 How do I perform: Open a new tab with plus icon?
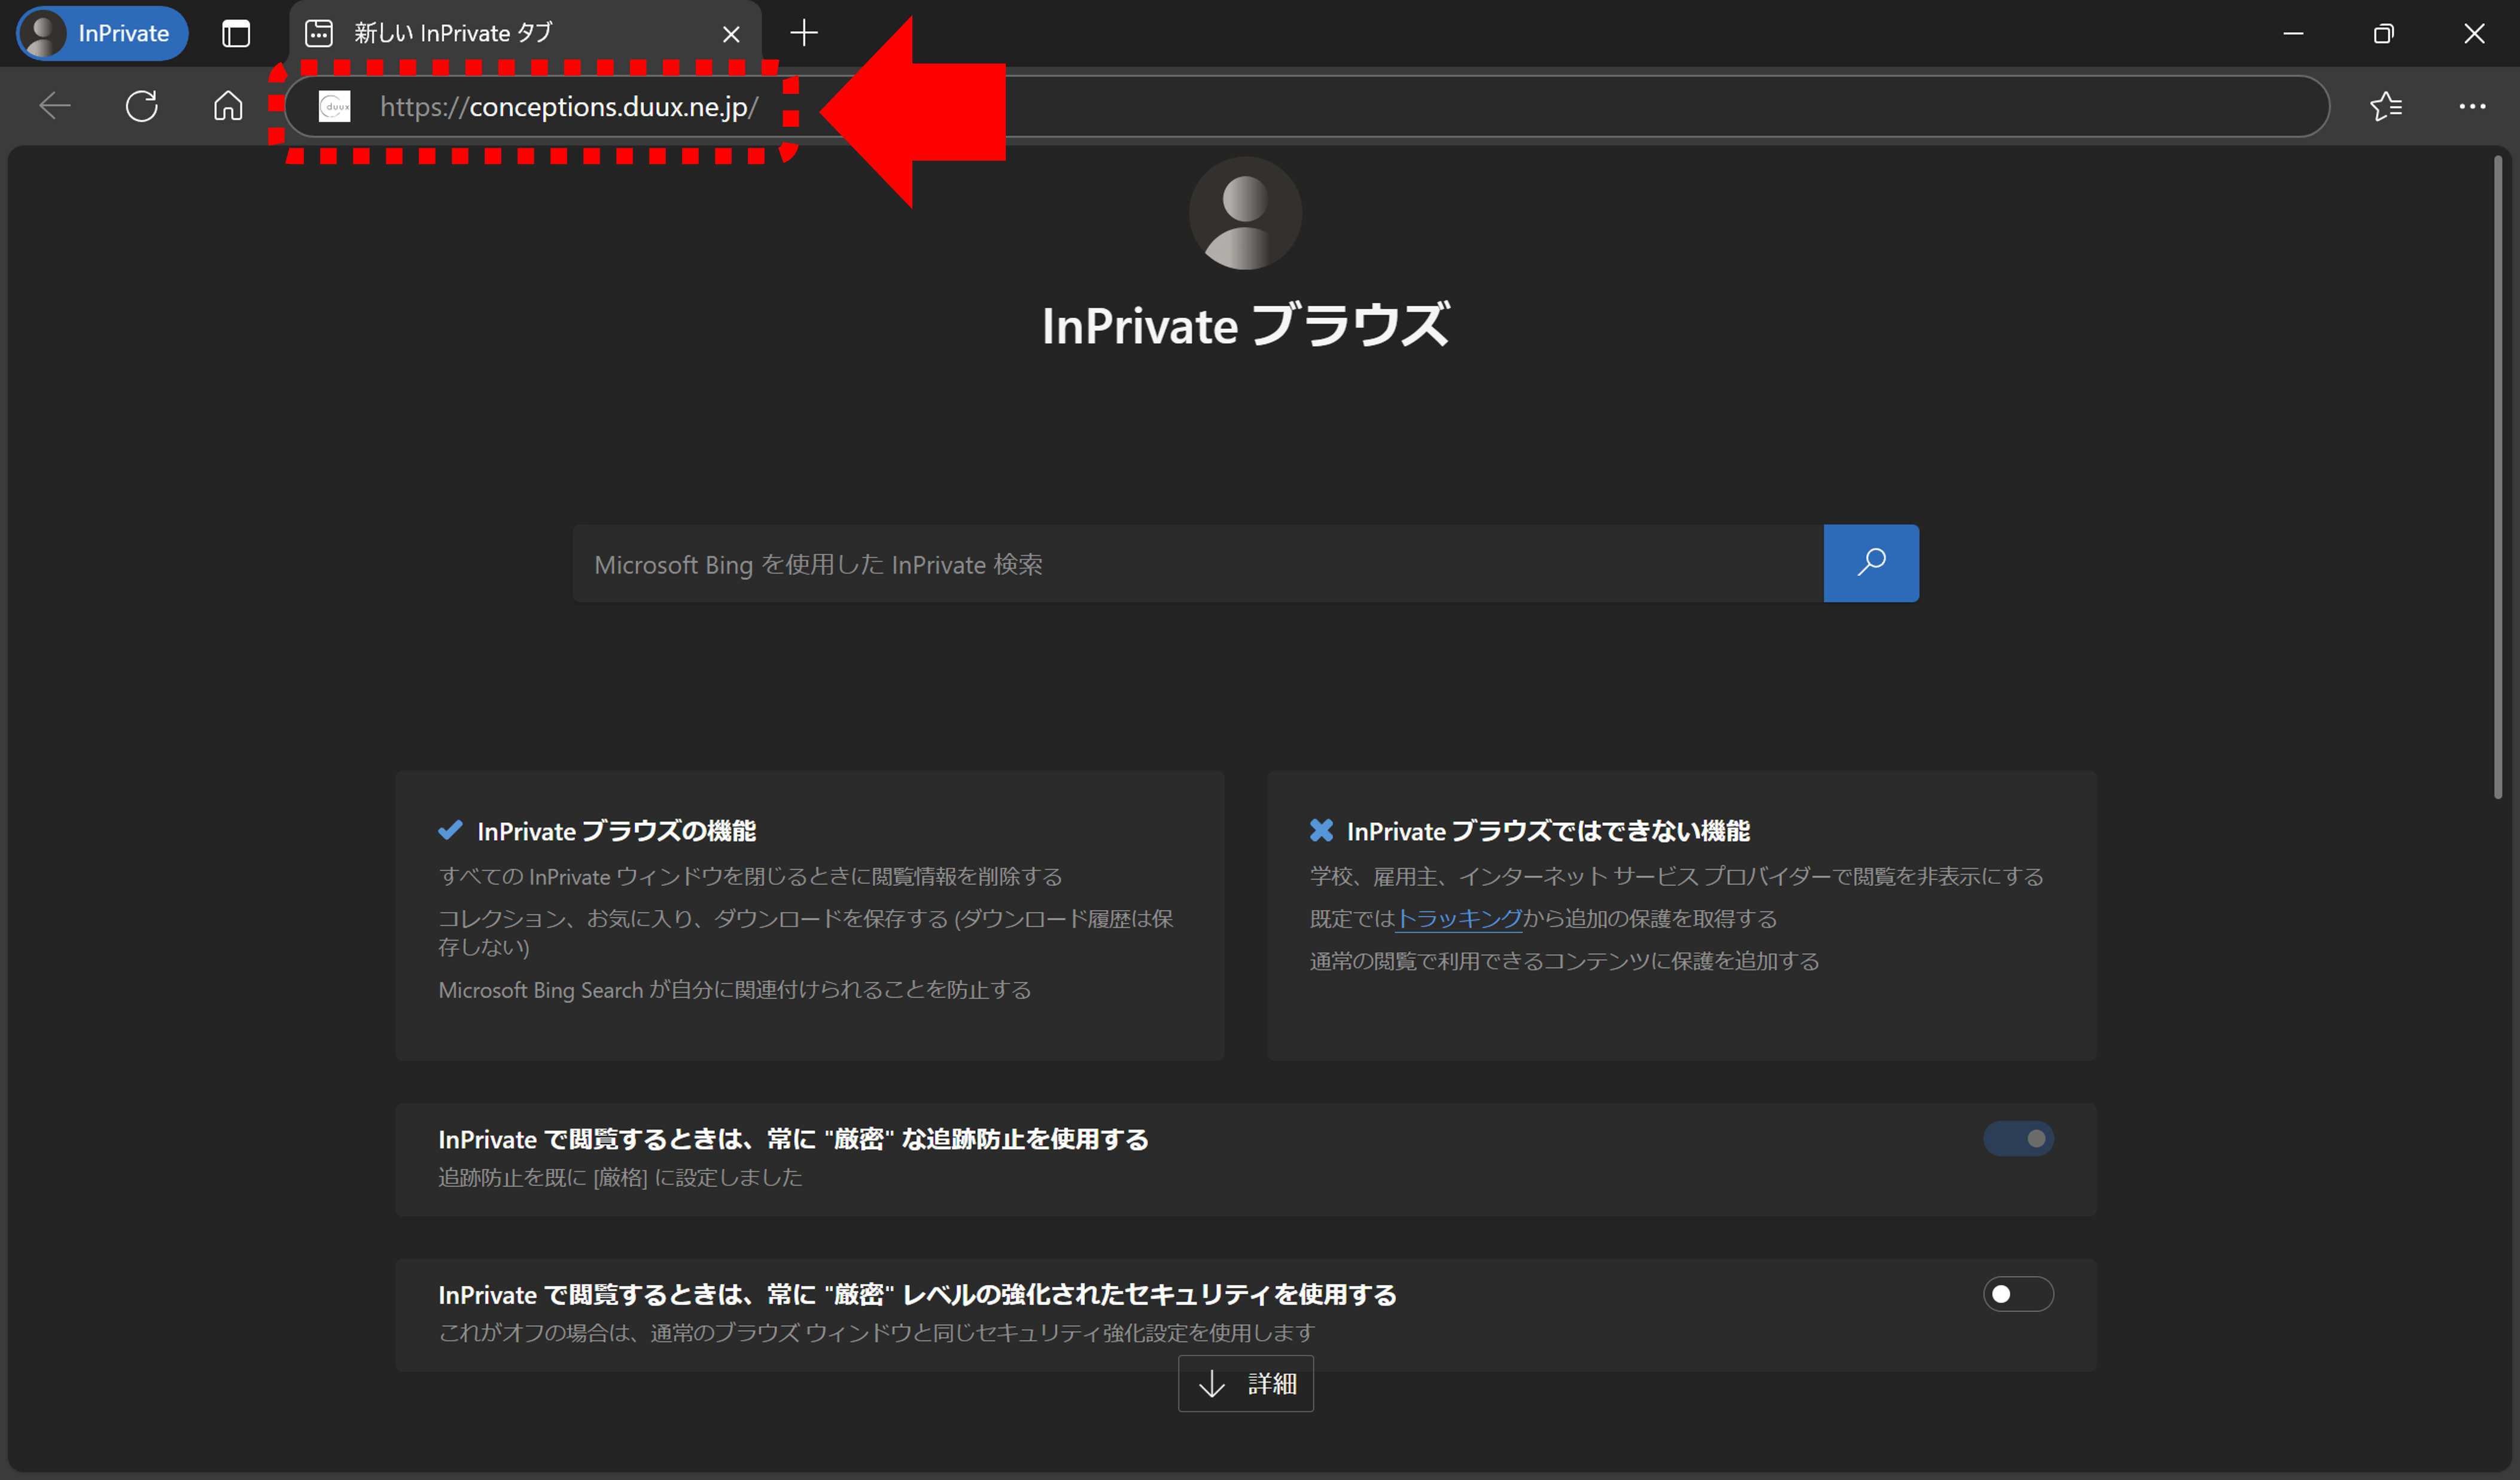(803, 33)
